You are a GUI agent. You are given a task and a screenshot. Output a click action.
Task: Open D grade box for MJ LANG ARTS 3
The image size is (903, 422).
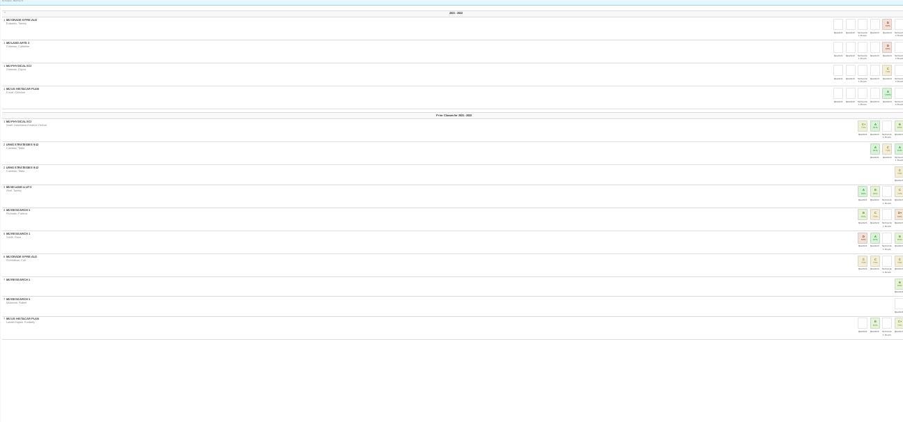pos(887,47)
